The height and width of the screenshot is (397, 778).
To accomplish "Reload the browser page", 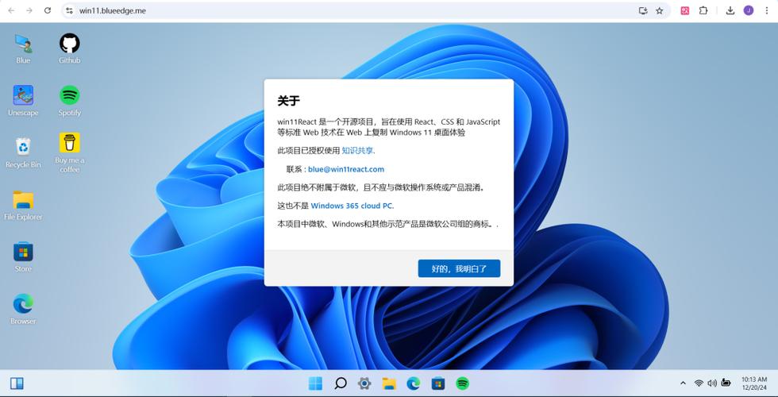I will coord(48,10).
